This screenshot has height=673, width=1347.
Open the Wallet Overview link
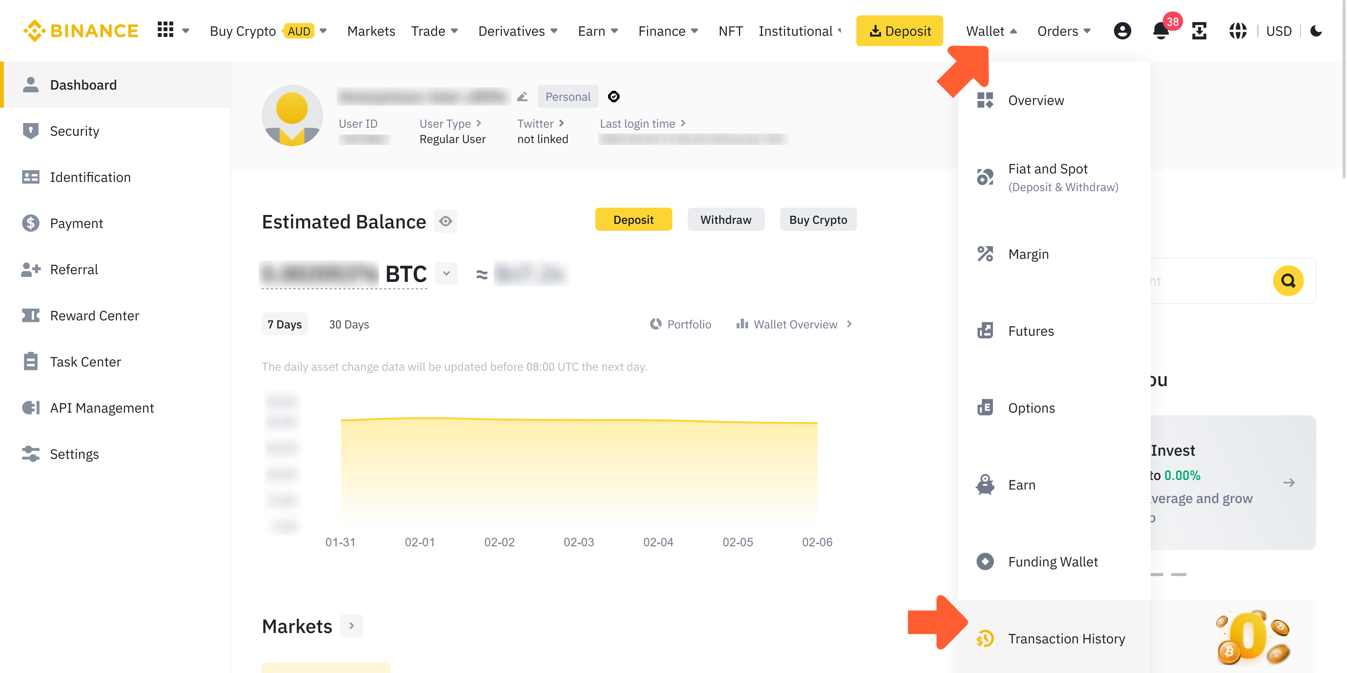click(795, 325)
